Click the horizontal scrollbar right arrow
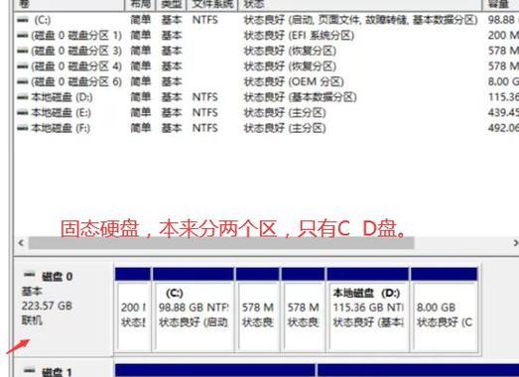The width and height of the screenshot is (519, 377). tap(515, 243)
